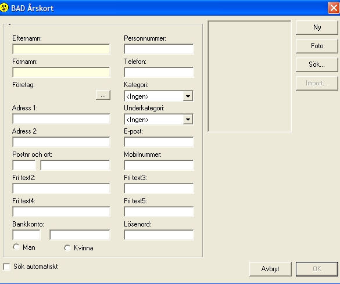Open company browse button with ellipsis
This screenshot has height=284, width=340.
pyautogui.click(x=103, y=95)
